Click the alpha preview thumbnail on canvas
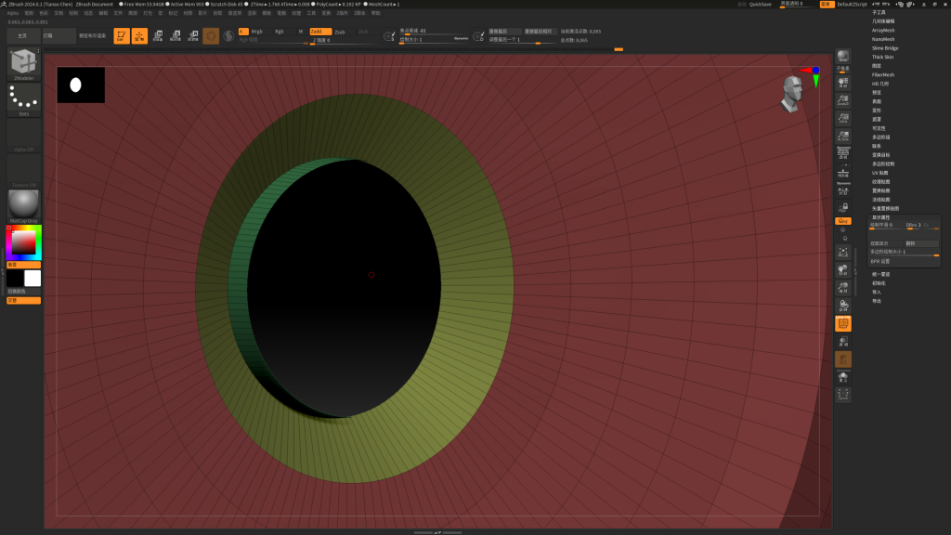 [x=81, y=85]
